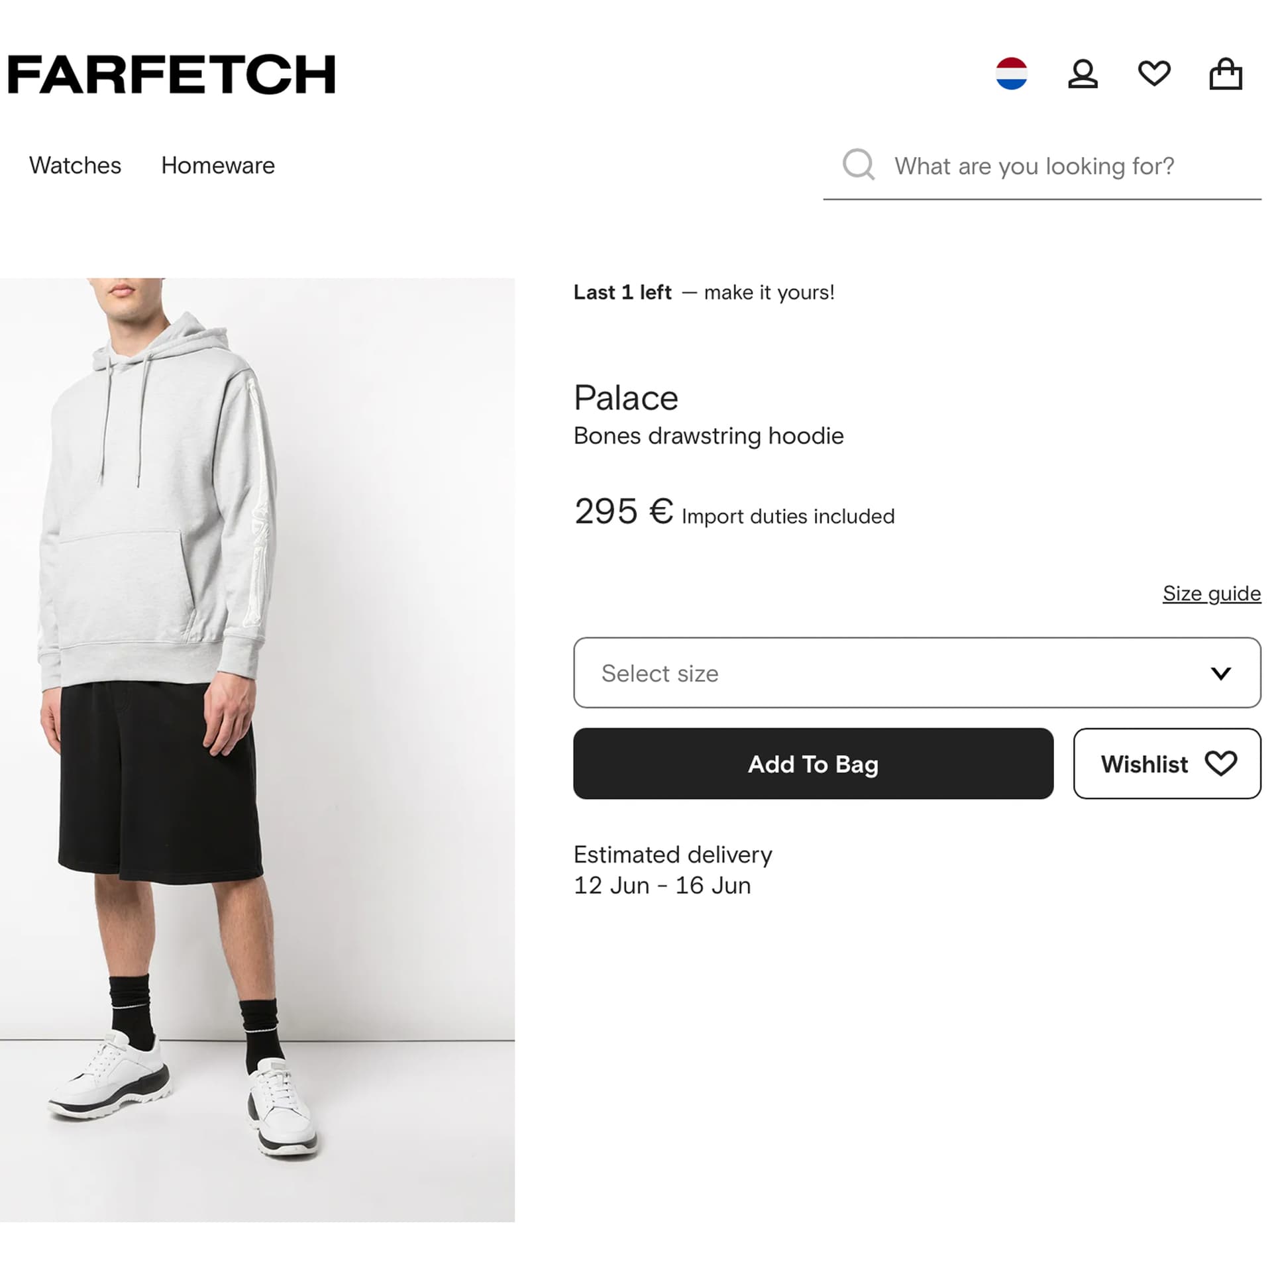Click the Palace brand name link

(x=625, y=397)
